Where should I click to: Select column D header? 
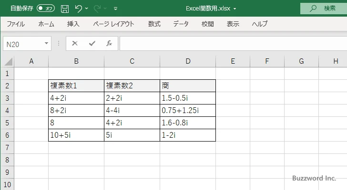[188, 61]
